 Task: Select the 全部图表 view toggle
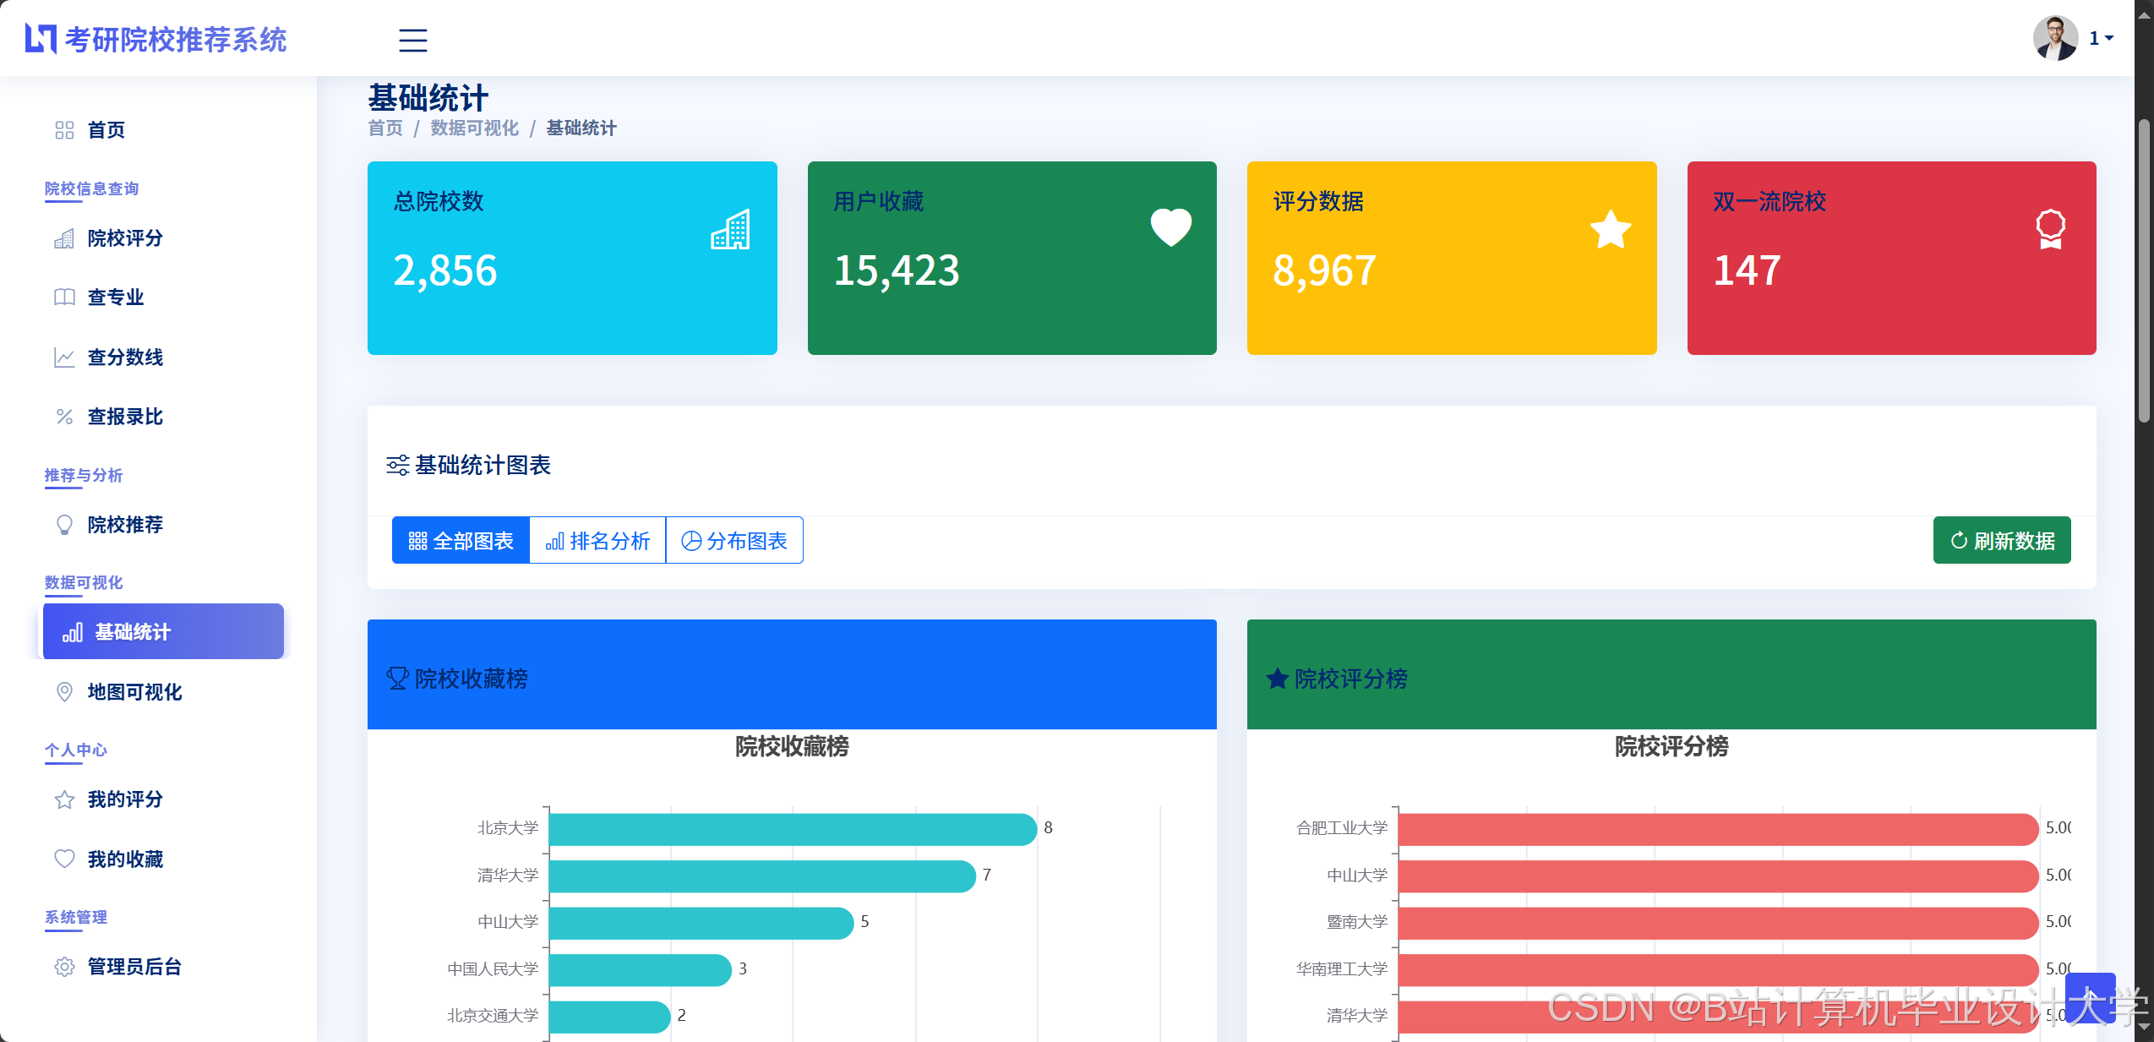[x=461, y=541]
